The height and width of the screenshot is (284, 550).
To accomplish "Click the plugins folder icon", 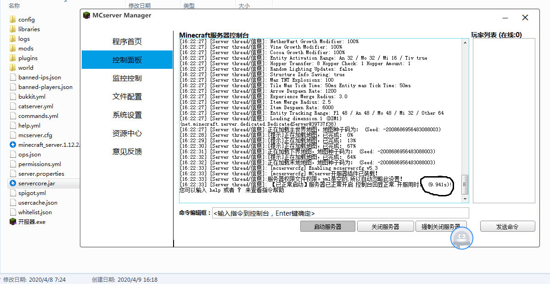I will (13, 58).
